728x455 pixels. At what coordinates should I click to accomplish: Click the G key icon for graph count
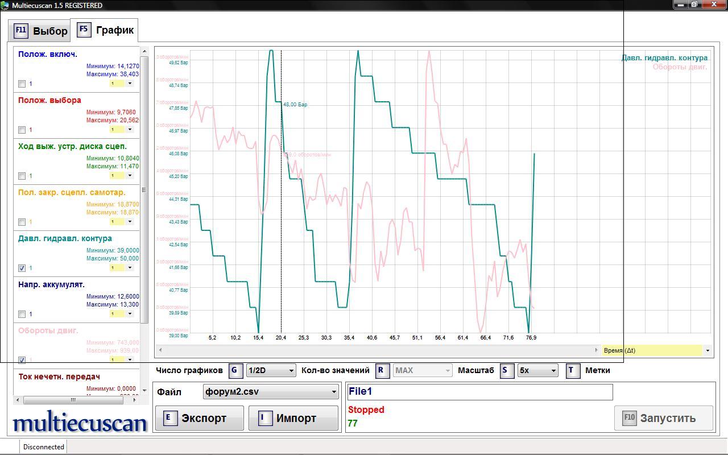click(x=235, y=371)
